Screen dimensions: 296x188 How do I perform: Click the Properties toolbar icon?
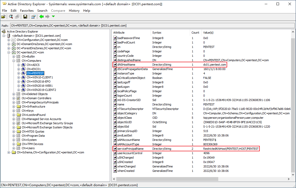click(x=33, y=17)
